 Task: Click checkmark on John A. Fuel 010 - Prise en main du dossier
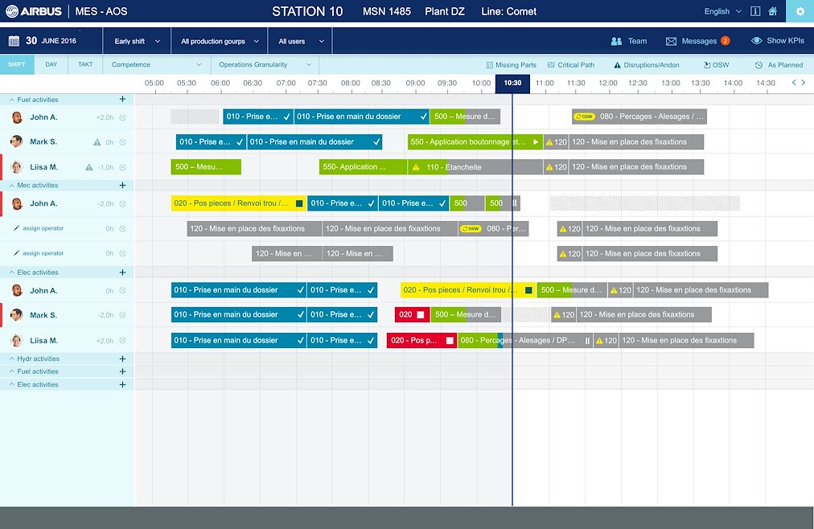coord(424,117)
